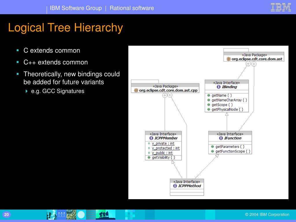Click the v_private : int field
296x222 pixels.
click(163, 143)
